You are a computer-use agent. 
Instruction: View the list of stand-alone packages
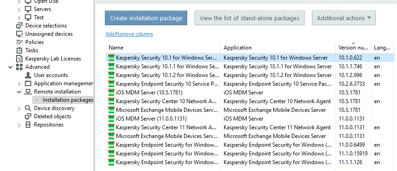click(x=249, y=18)
